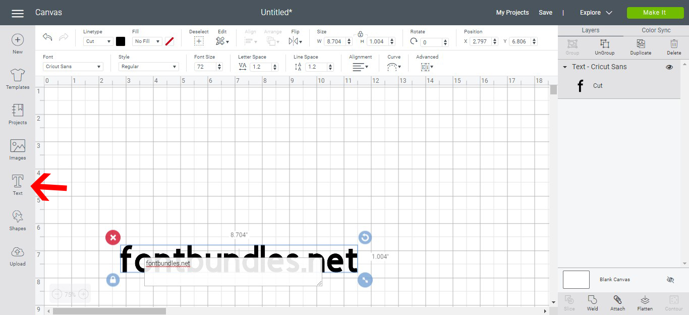This screenshot has height=315, width=689.
Task: Redo the last action
Action: point(64,37)
